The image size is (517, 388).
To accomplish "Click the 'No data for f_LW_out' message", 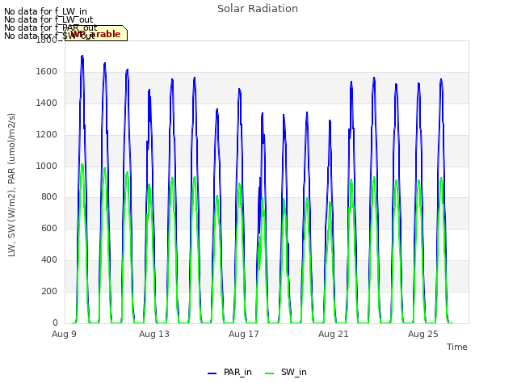I will coord(48,19).
